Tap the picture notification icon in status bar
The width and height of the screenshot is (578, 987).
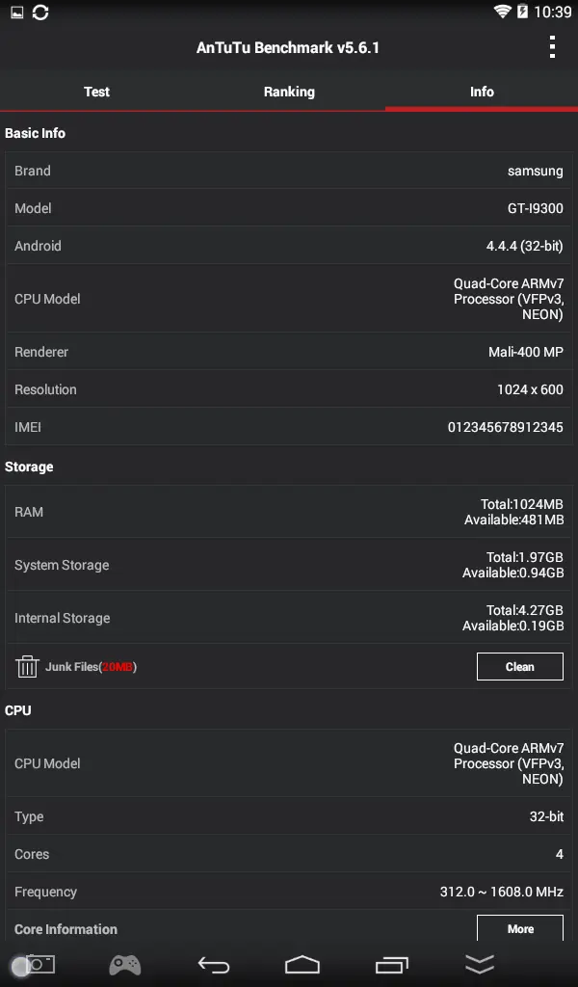coord(17,12)
